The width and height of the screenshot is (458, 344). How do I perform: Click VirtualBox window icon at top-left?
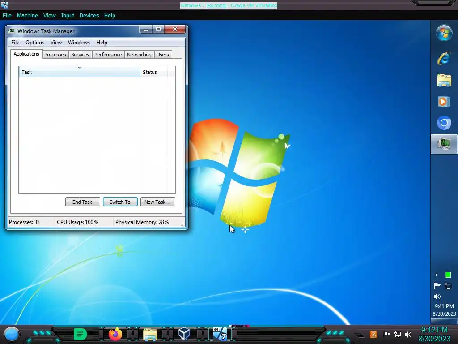(4, 4)
